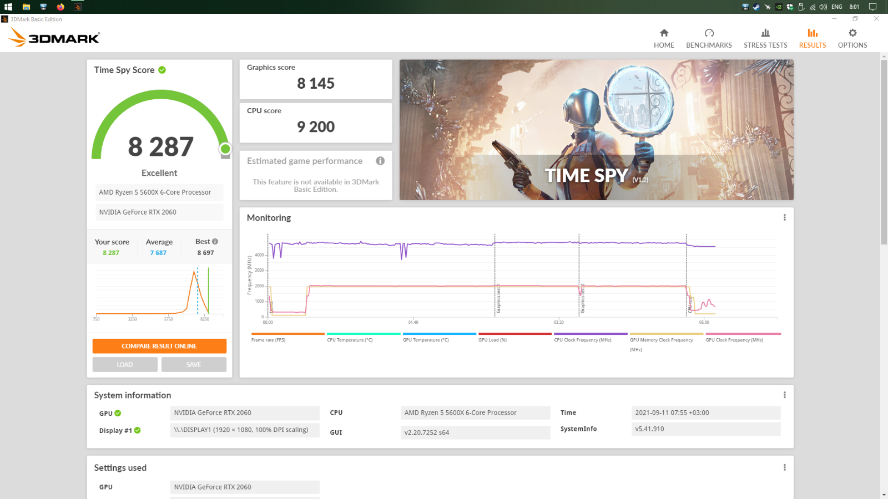Toggle the CPU Clock Frequency (MHz) legend
The width and height of the screenshot is (888, 499).
[x=591, y=338]
